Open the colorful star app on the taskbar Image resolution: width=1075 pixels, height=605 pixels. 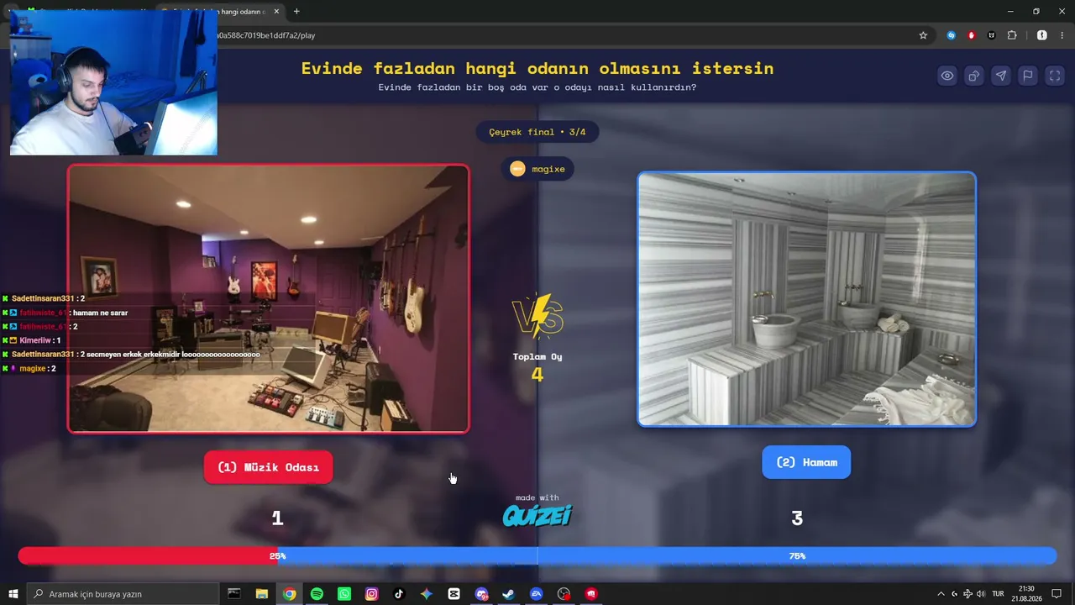click(427, 594)
